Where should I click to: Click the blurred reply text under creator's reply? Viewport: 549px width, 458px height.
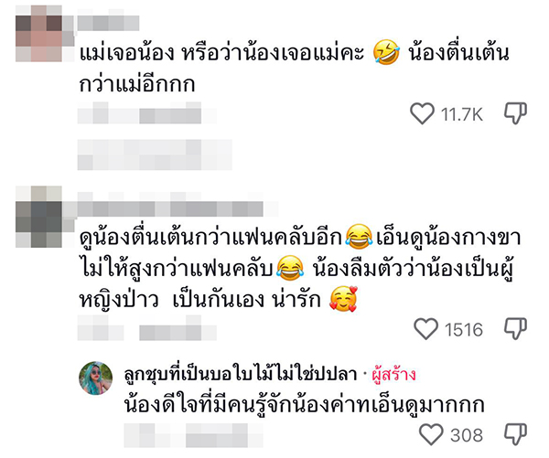(194, 435)
